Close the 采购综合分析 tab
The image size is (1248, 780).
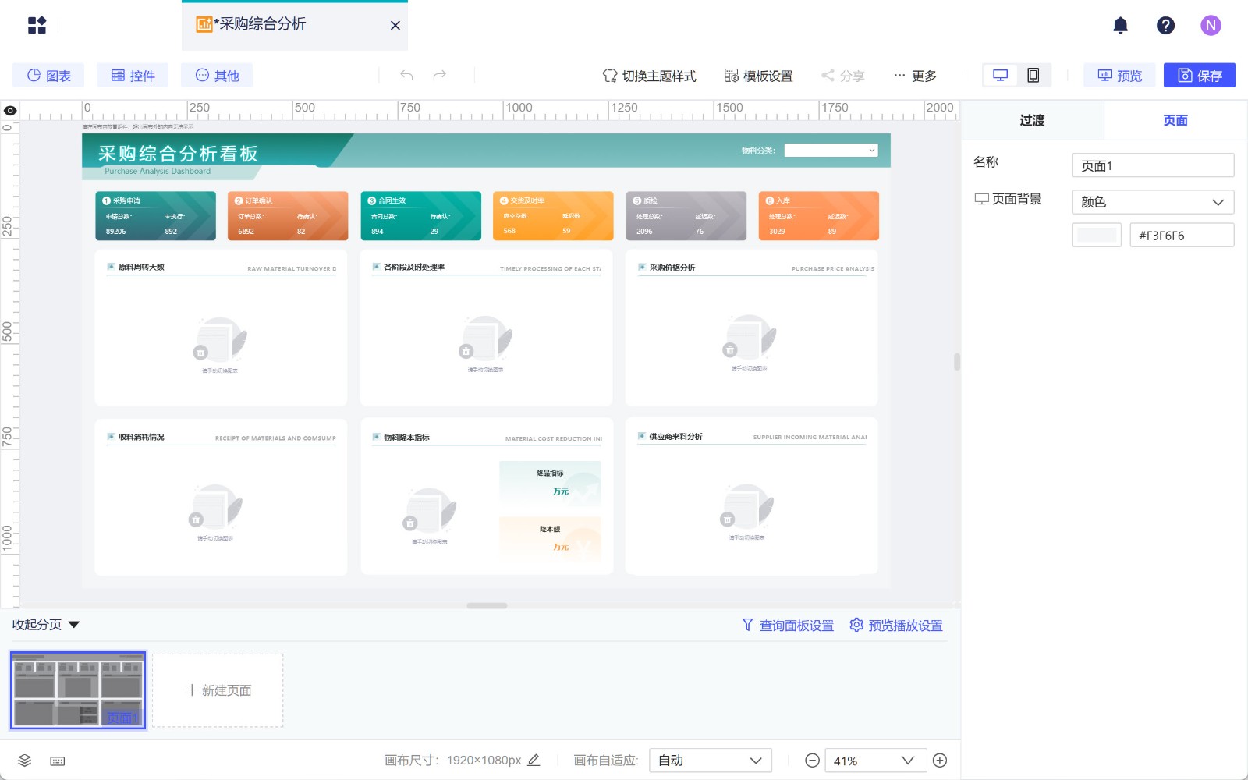pos(395,25)
